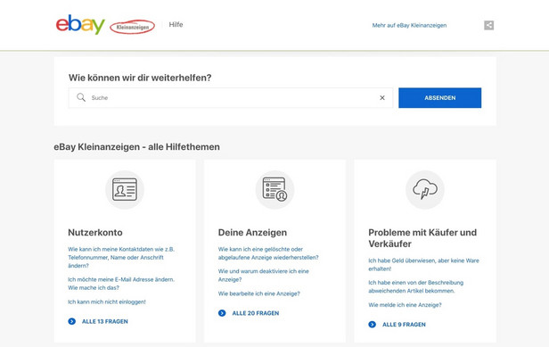This screenshot has width=549, height=347.
Task: Open the Hilfe header link
Action: click(176, 25)
